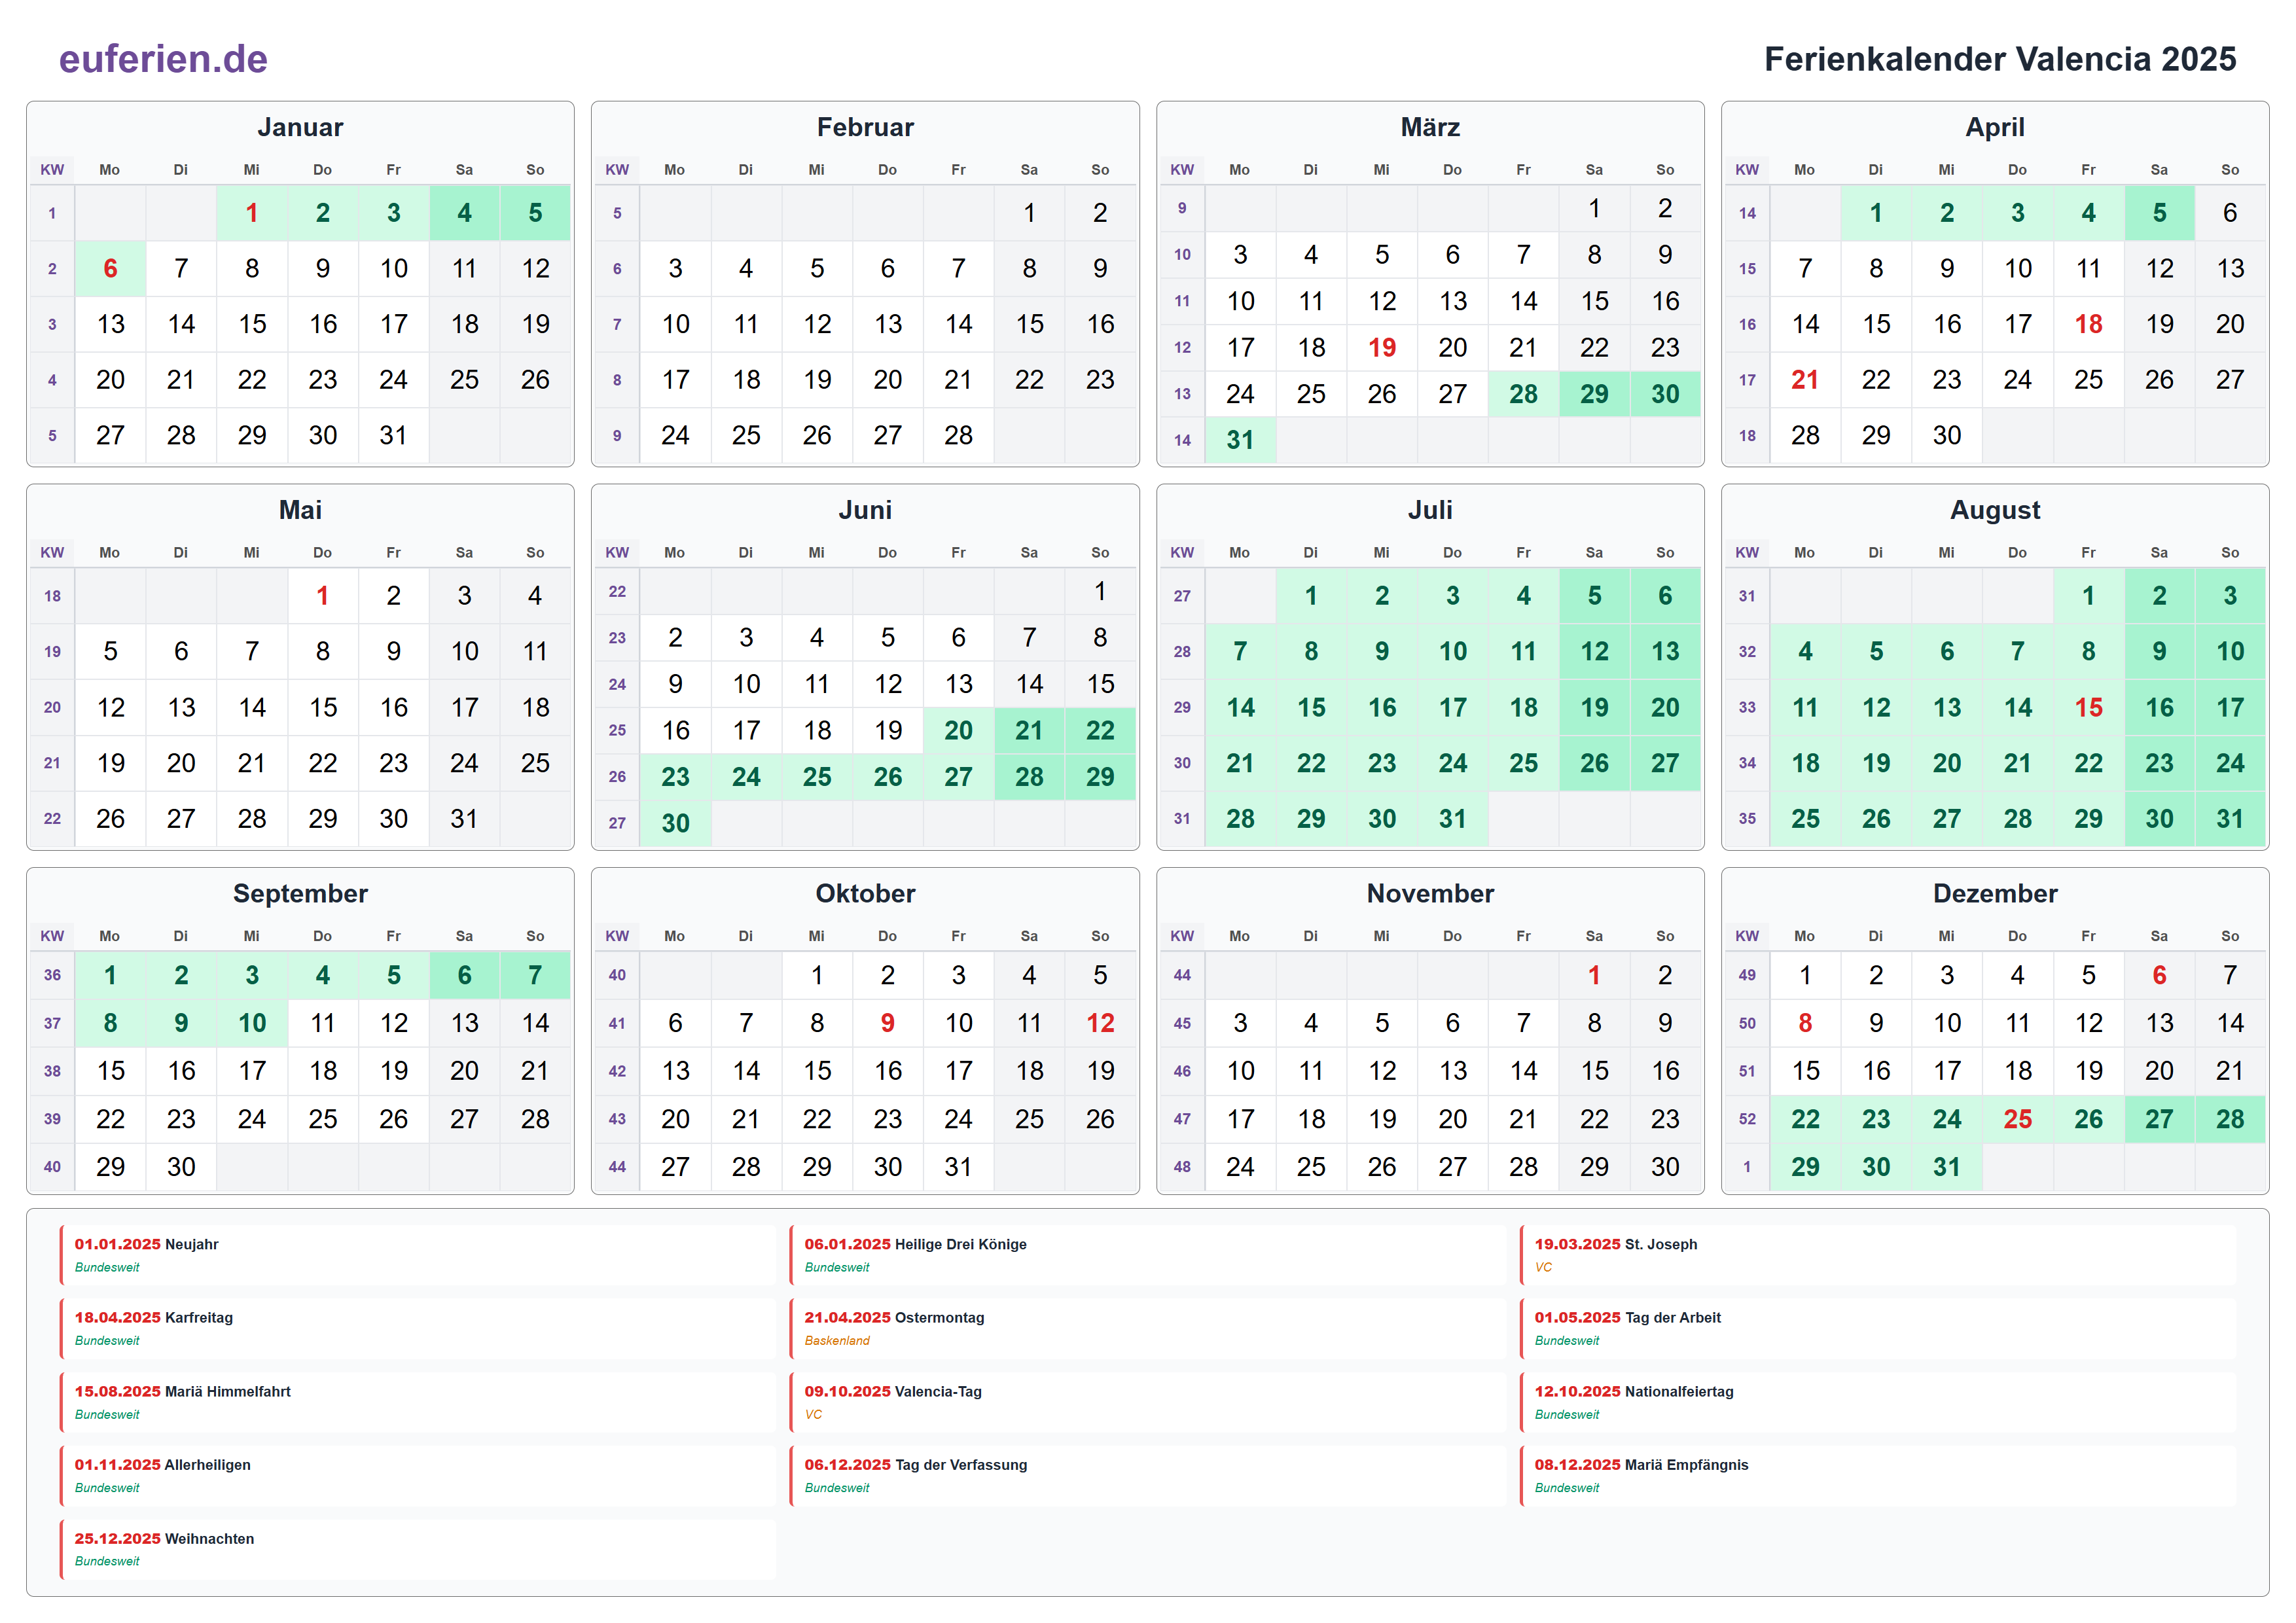The width and height of the screenshot is (2296, 1623).
Task: Click the 06.01.2025 Heilige Drei Könige entry
Action: click(x=1147, y=1255)
